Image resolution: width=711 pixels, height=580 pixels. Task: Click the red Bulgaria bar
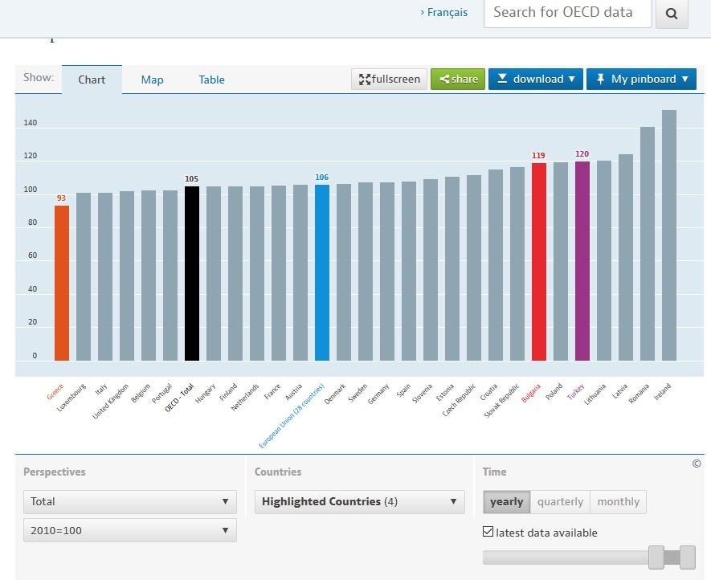[x=539, y=262]
